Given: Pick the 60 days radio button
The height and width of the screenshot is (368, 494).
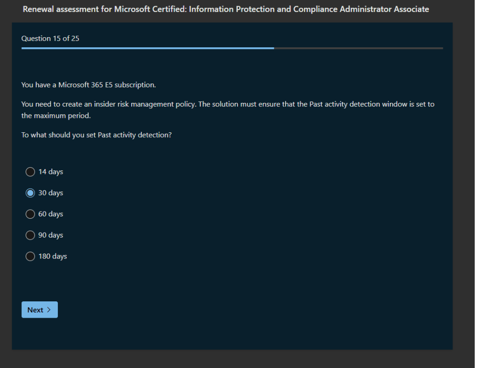Looking at the screenshot, I should pos(30,214).
